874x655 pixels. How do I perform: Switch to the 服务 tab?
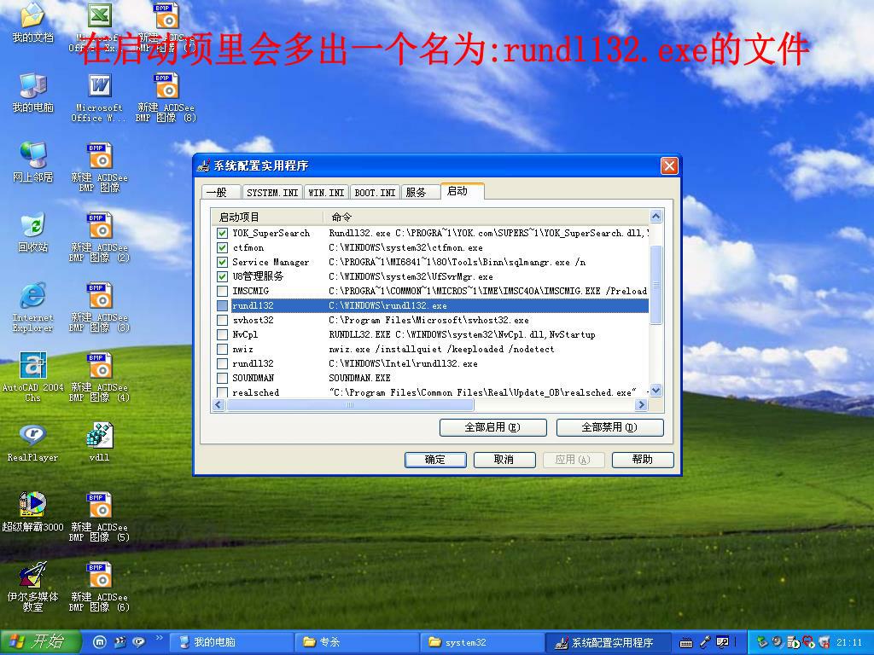coord(419,192)
